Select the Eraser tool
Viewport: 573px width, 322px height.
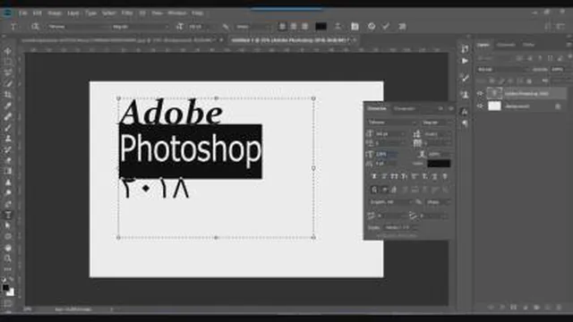[8, 160]
